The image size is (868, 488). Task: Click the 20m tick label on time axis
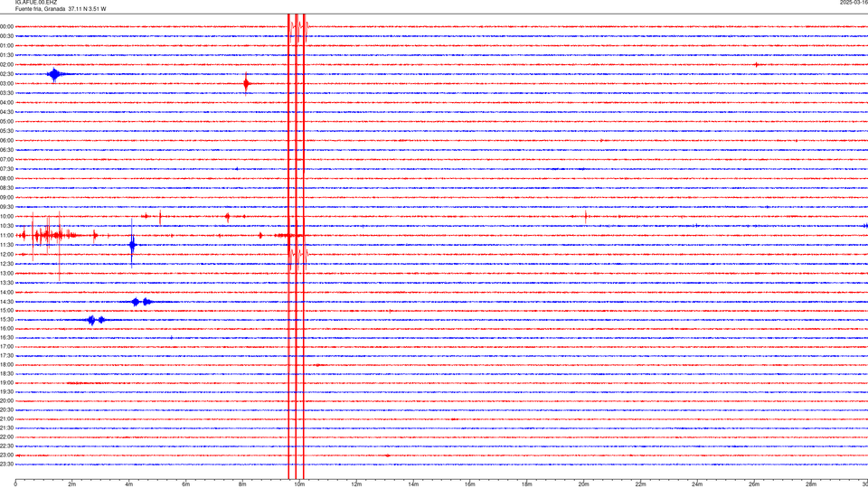click(x=583, y=484)
